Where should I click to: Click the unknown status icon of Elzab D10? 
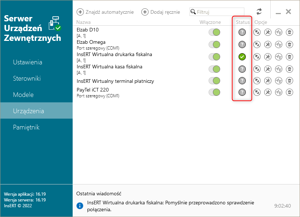coord(242,32)
